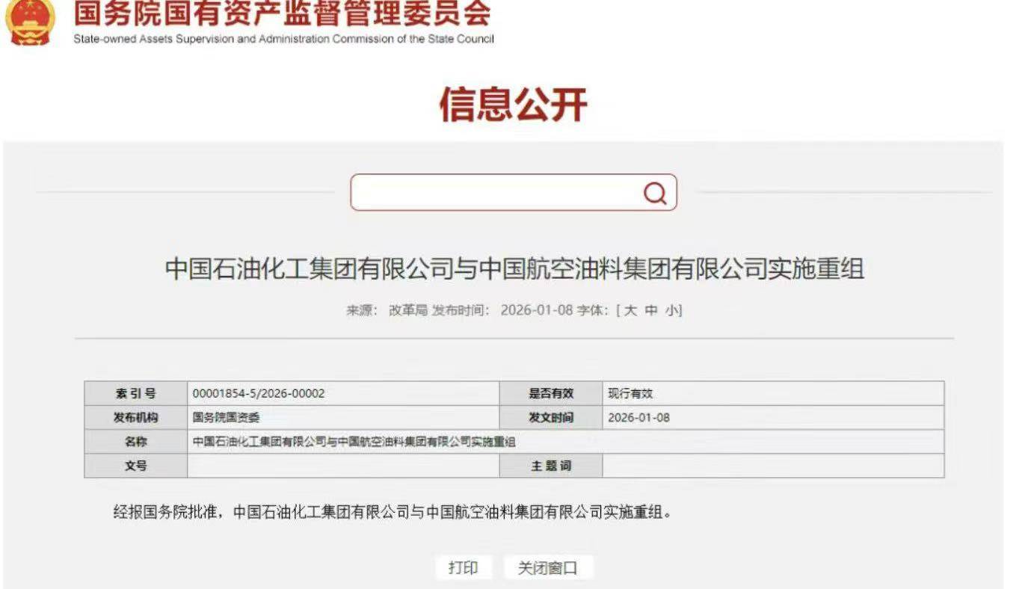This screenshot has height=589, width=1034.
Task: Click the 文号 label cell
Action: coord(136,466)
